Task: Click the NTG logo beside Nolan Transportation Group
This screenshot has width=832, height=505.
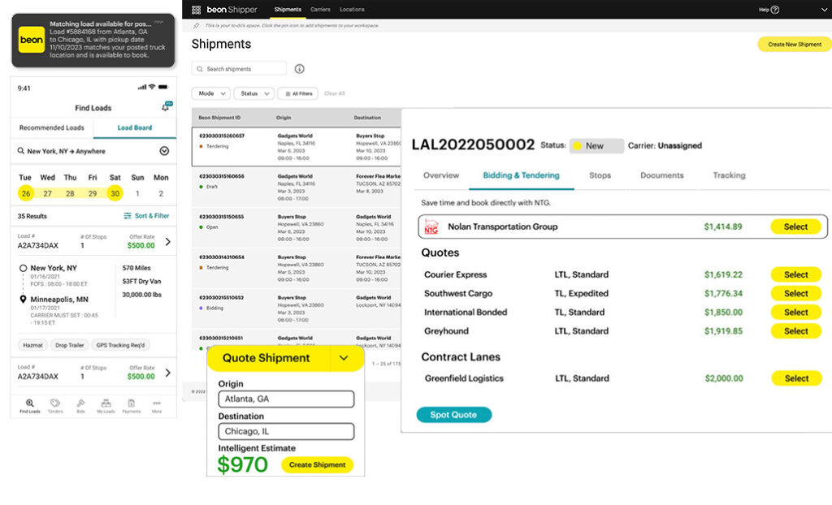Action: tap(431, 227)
